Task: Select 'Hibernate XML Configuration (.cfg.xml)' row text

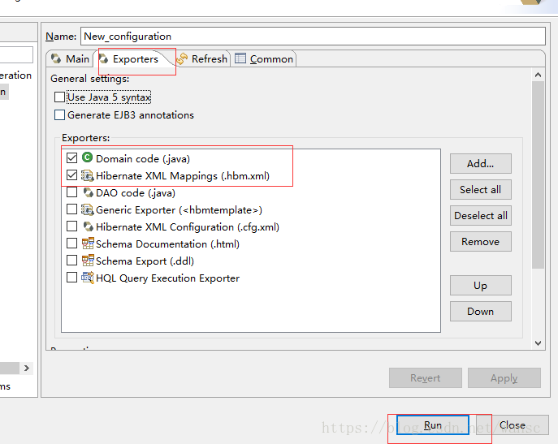Action: (x=188, y=227)
